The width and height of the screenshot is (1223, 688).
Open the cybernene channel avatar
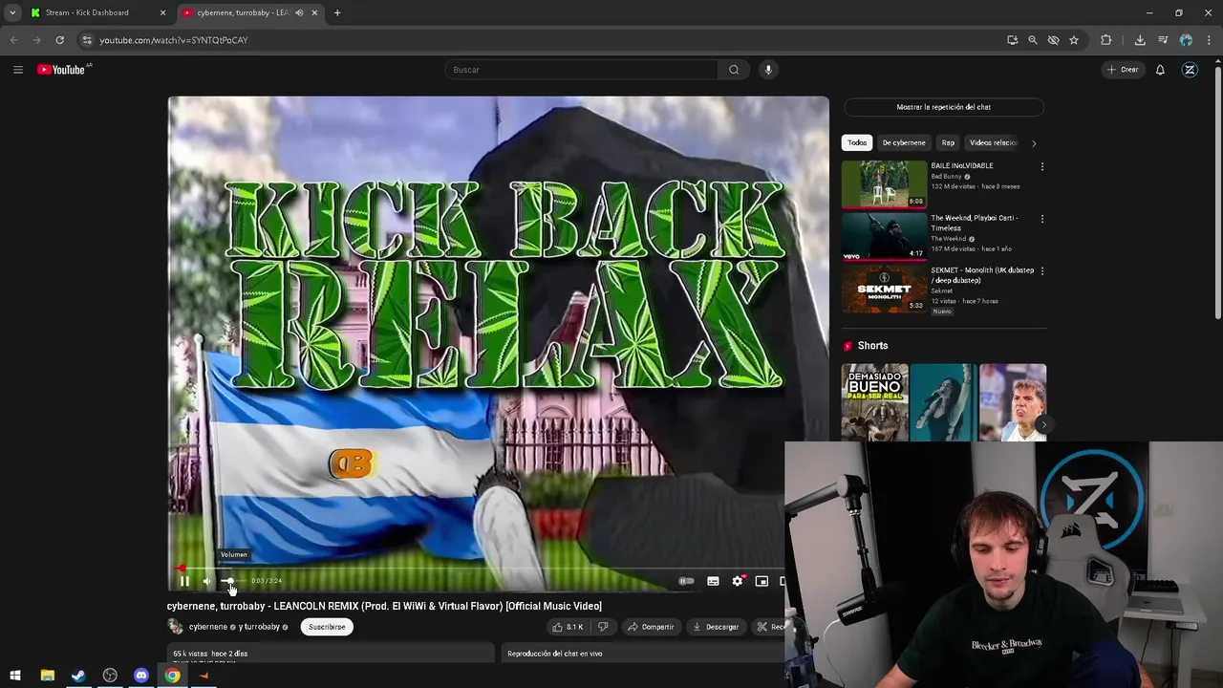tap(176, 627)
